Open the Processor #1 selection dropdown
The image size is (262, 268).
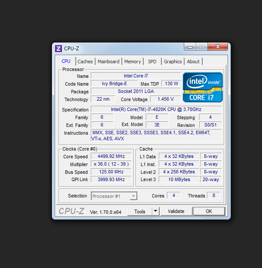tap(114, 196)
